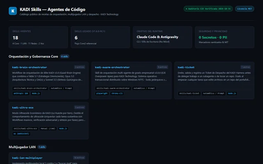
Task: Click the kadi-brain-orchestrator description text
Action: 47,76
